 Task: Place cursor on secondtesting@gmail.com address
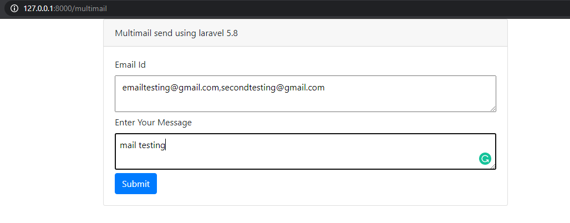[x=273, y=88]
